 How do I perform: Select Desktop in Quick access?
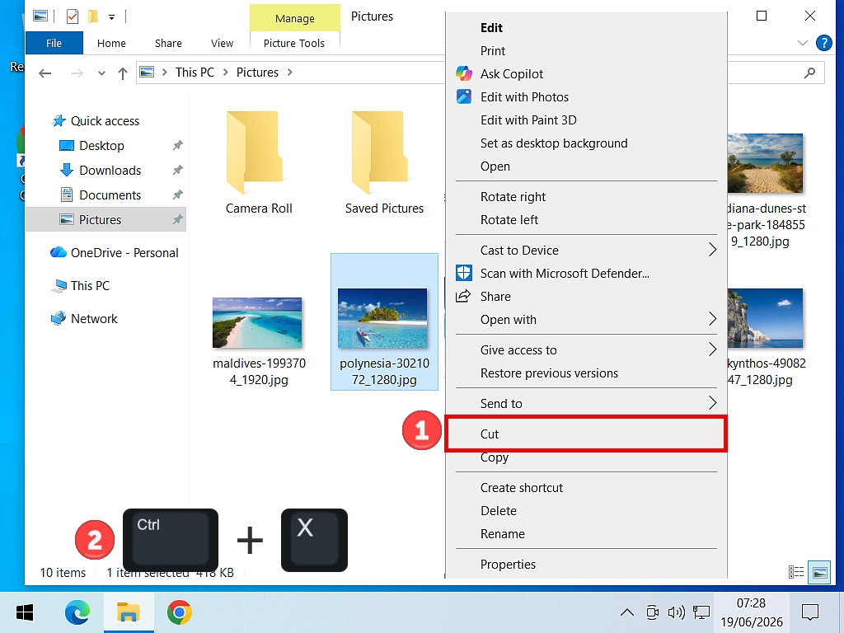(101, 145)
